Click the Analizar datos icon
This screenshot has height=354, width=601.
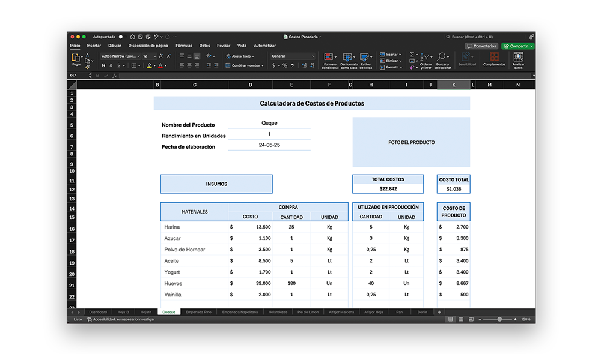[x=518, y=57]
